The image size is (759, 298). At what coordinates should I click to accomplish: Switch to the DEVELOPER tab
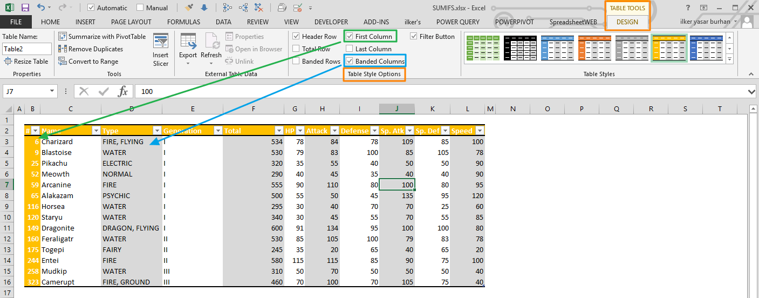331,22
